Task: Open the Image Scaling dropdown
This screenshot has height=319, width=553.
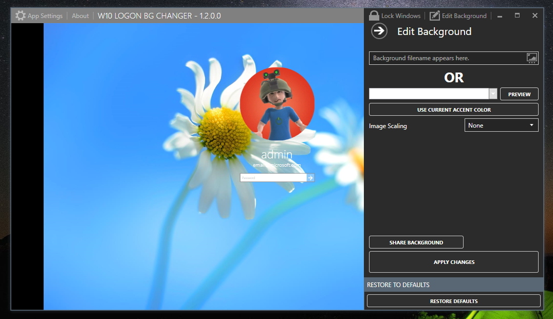Action: (x=501, y=125)
